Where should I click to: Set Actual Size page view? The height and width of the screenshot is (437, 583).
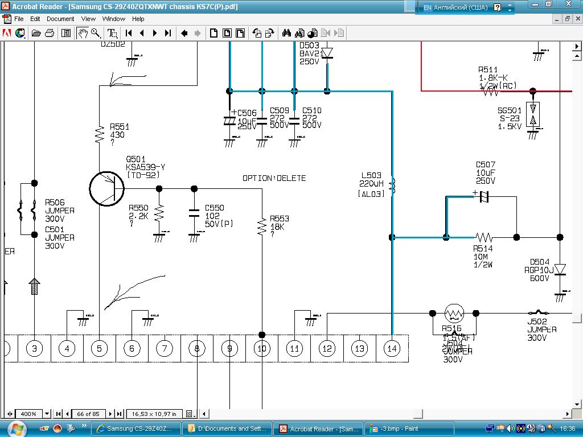tap(214, 33)
